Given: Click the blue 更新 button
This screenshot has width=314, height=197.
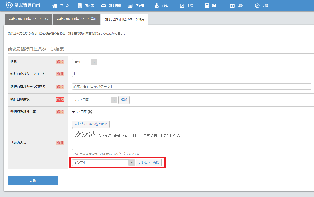Looking at the screenshot, I should 33,181.
